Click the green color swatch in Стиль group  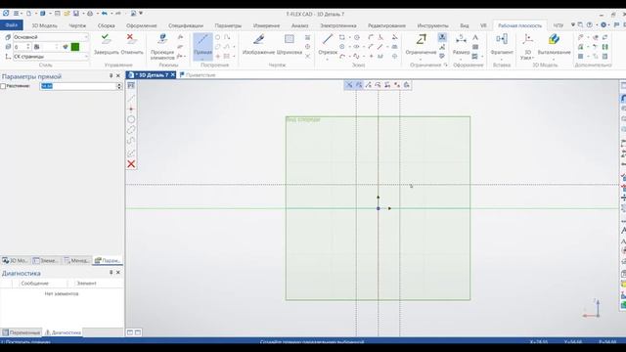pos(75,47)
